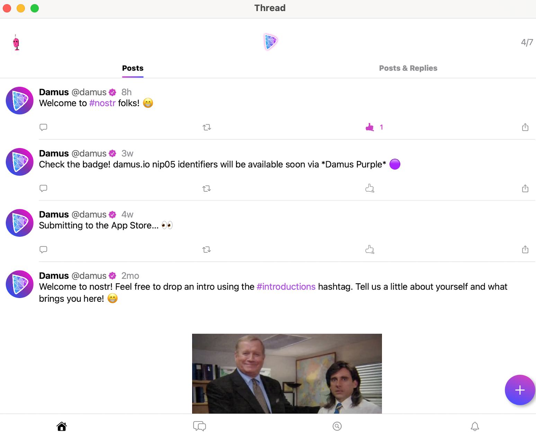Open the pink robot profile avatar
Viewport: 536px width, 436px height.
click(x=16, y=43)
